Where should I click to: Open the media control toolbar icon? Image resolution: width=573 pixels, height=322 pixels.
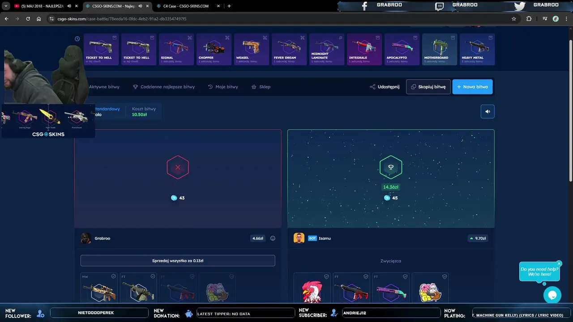coord(544,19)
